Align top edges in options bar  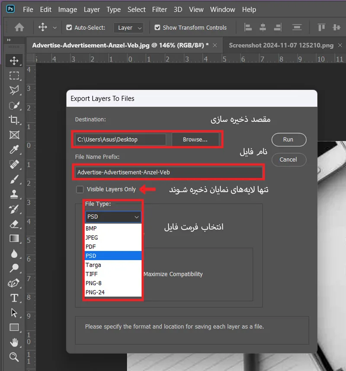click(321, 27)
